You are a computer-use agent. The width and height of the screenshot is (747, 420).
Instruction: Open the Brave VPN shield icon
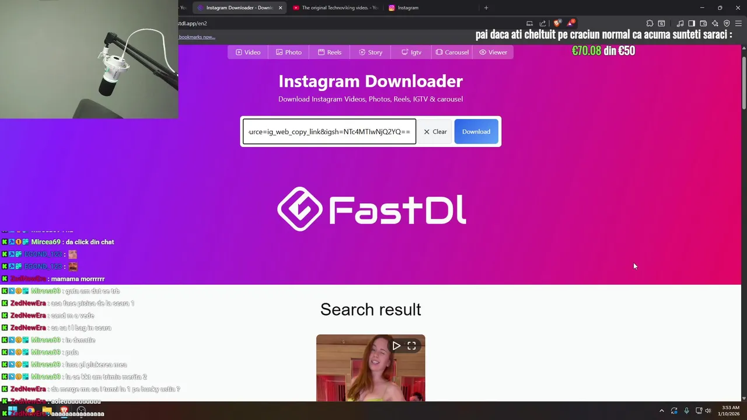(727, 23)
